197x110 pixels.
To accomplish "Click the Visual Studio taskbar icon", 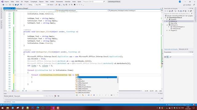I will click(53, 108).
